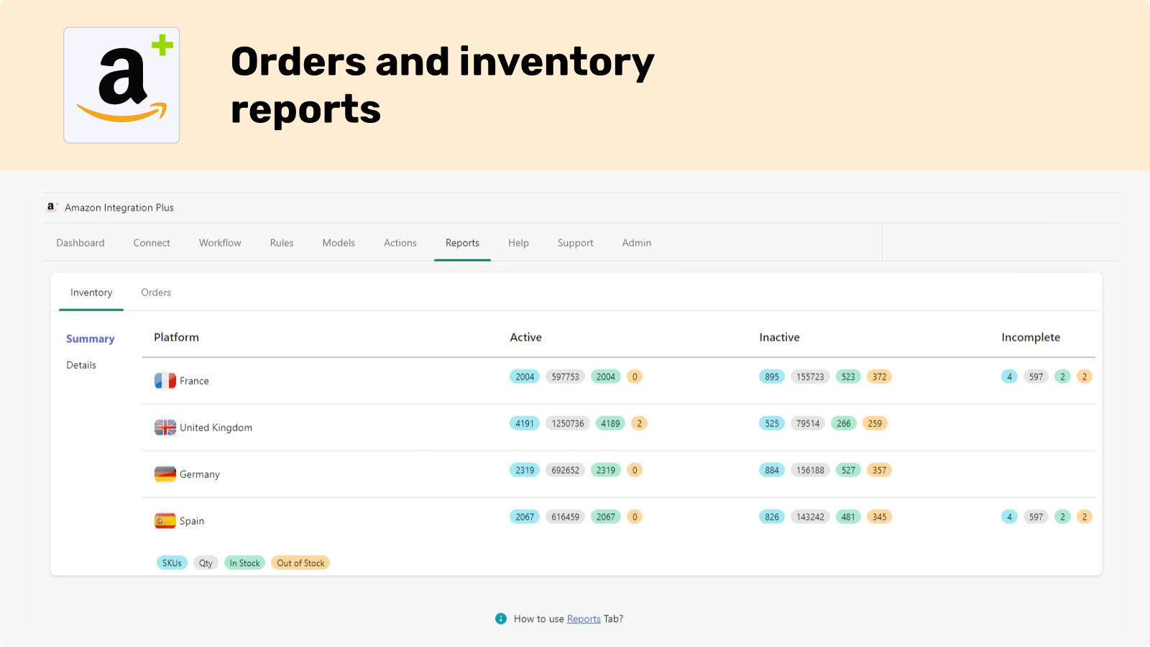
Task: Click the Amazon Integration Plus app icon
Action: click(51, 207)
